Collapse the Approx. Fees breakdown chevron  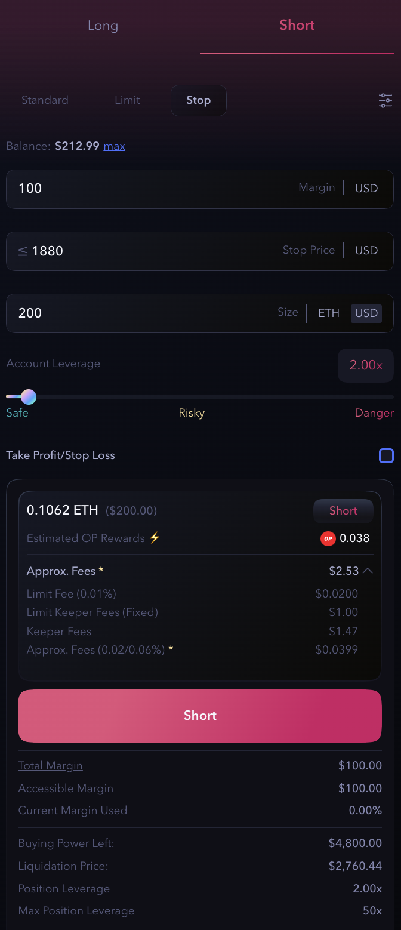(x=368, y=571)
